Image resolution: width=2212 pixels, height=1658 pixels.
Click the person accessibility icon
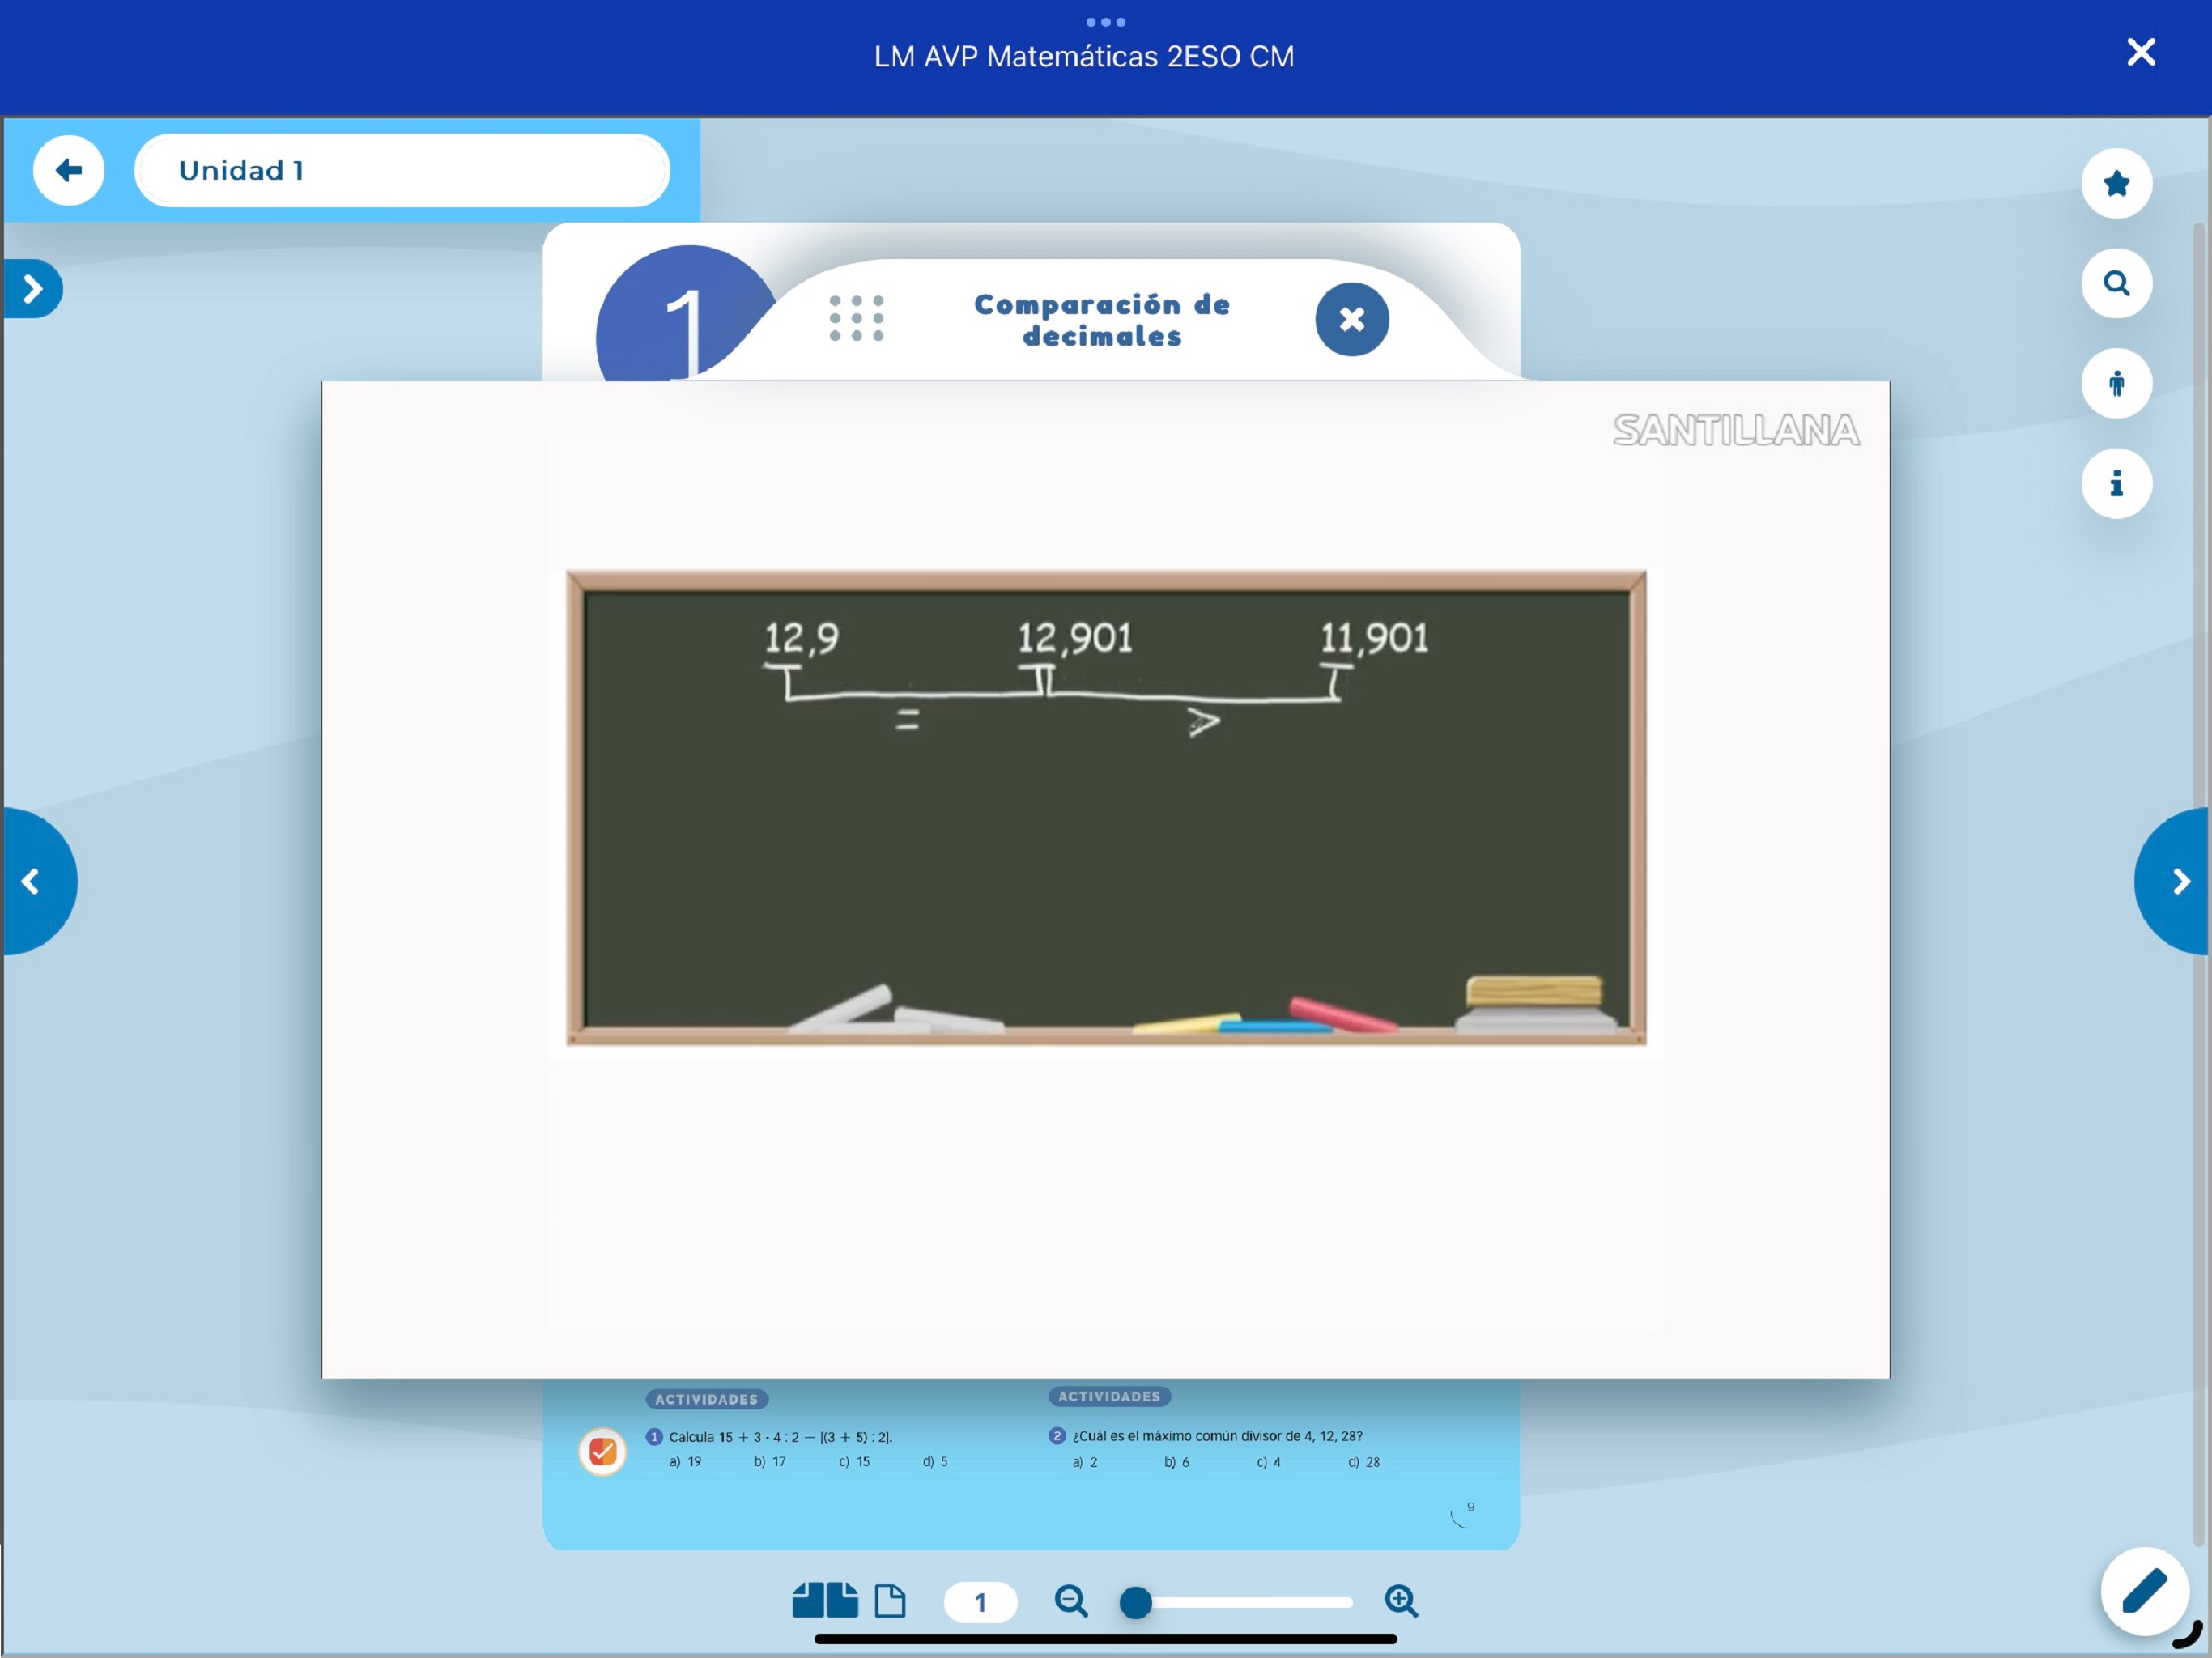[x=2117, y=384]
